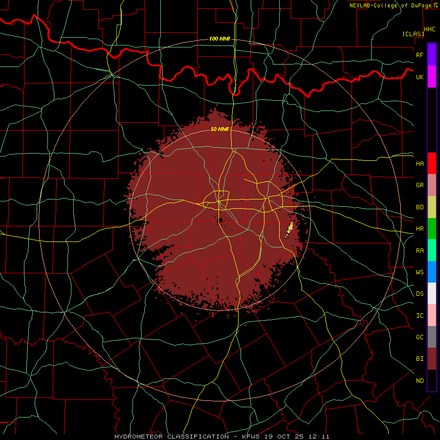This screenshot has width=440, height=440.
Task: Click the ND black legend swatch
Action: pos(432,380)
